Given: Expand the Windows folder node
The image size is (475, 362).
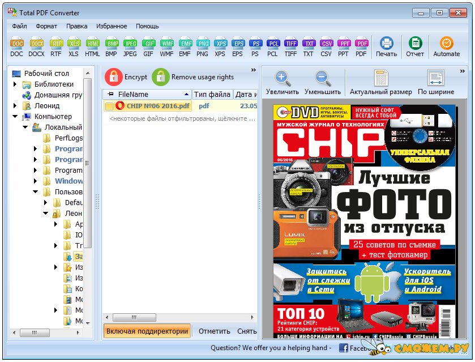Looking at the screenshot, I should point(36,181).
